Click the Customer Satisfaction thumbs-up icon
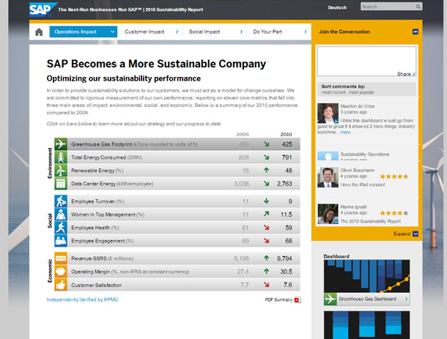This screenshot has width=447, height=339. [61, 285]
